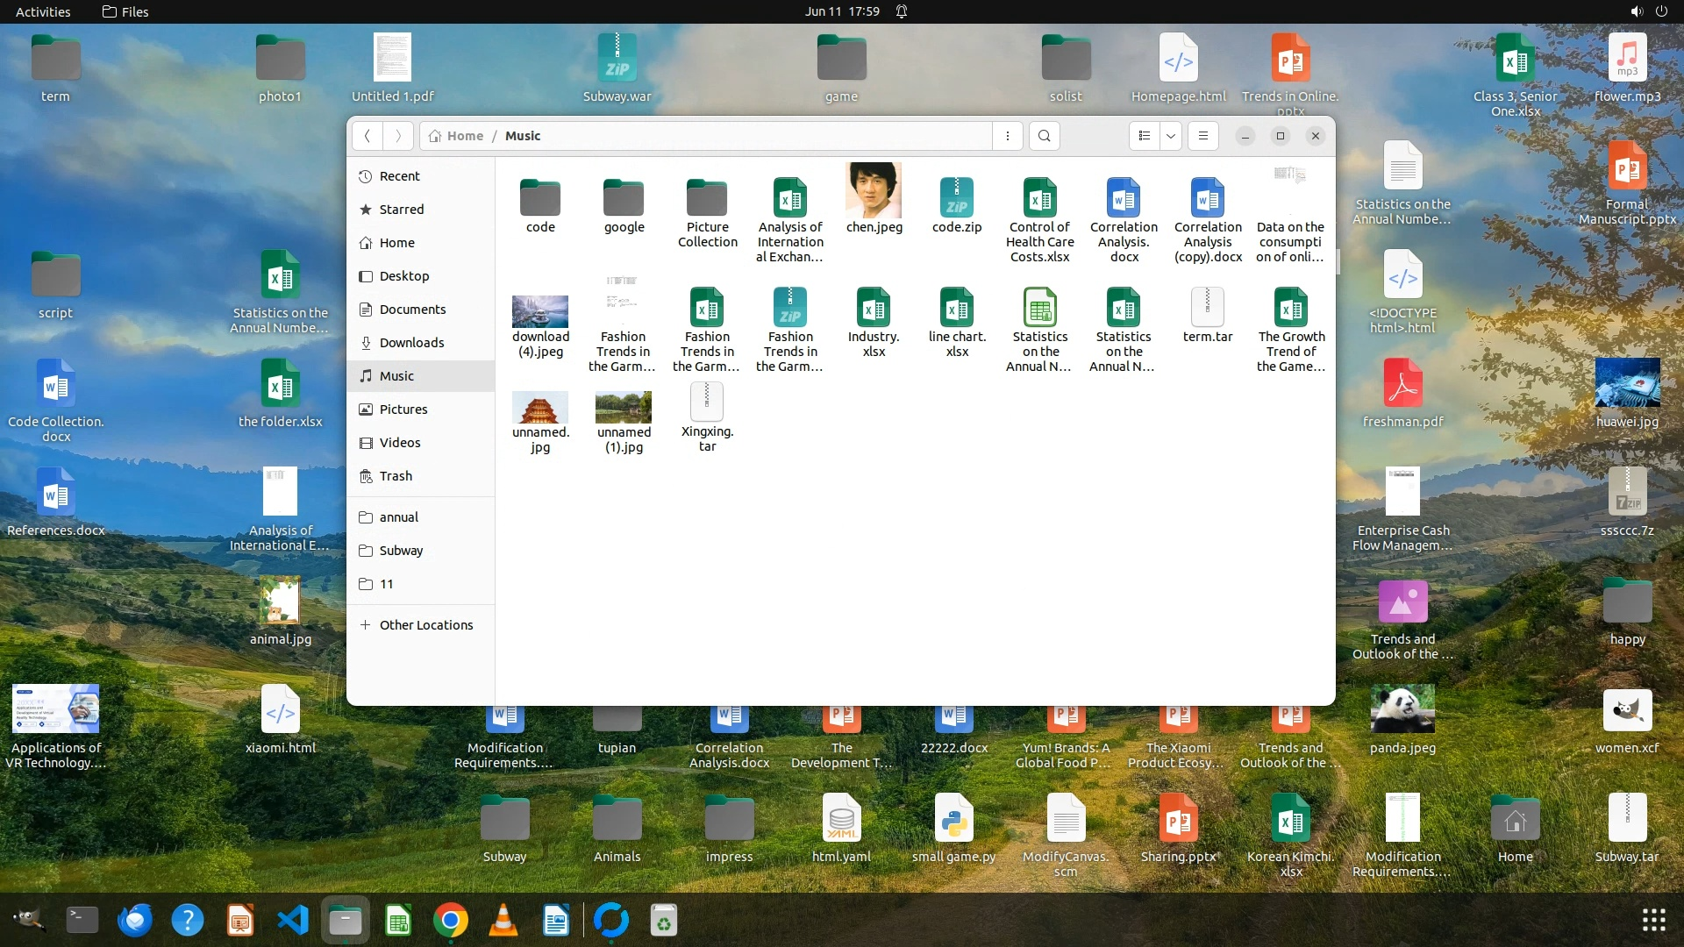Select the code.zip archive icon

click(956, 197)
